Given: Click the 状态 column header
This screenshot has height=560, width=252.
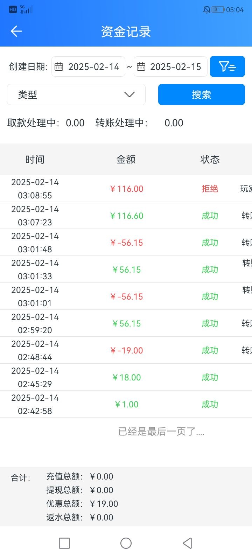Looking at the screenshot, I should point(210,160).
